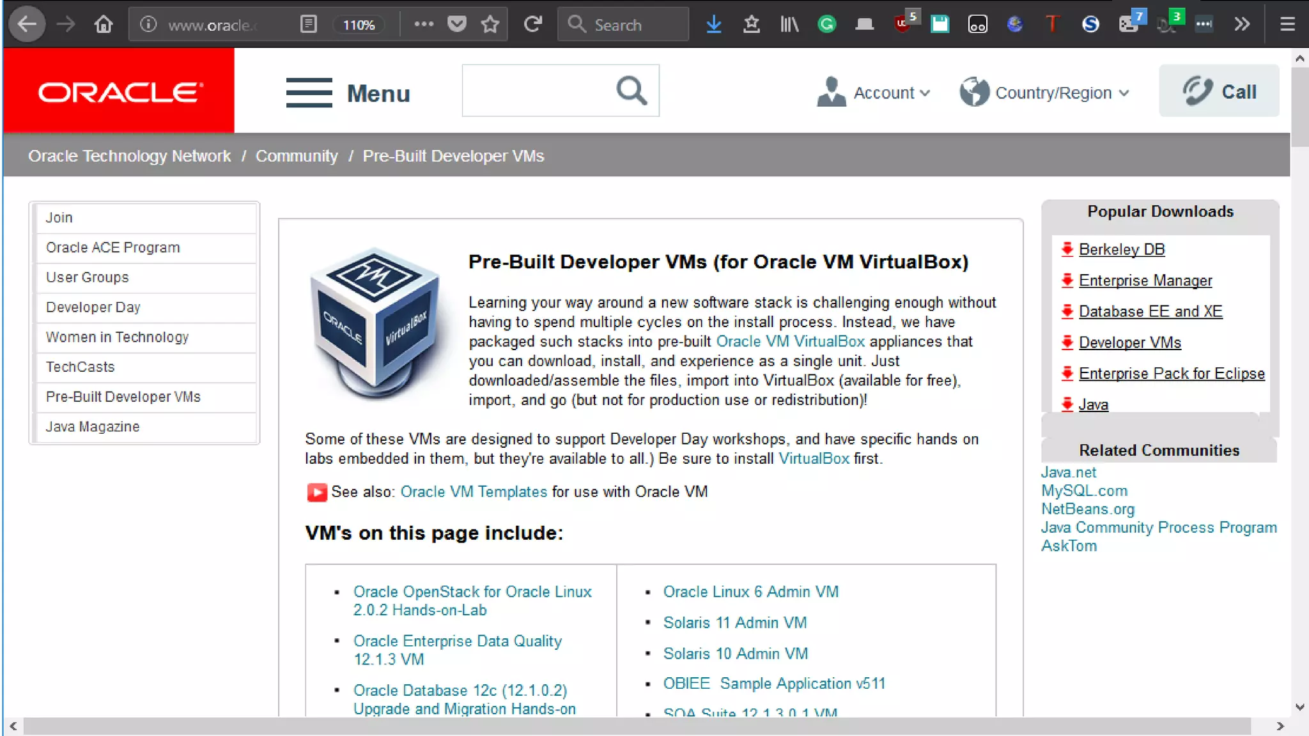Viewport: 1309px width, 736px height.
Task: Click the blue S extension icon
Action: 1090,24
